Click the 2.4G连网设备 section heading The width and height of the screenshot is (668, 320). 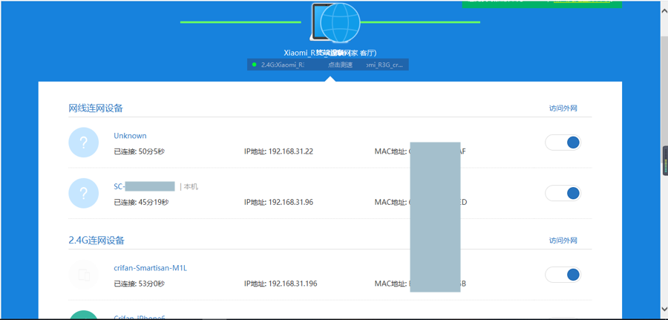pyautogui.click(x=96, y=241)
